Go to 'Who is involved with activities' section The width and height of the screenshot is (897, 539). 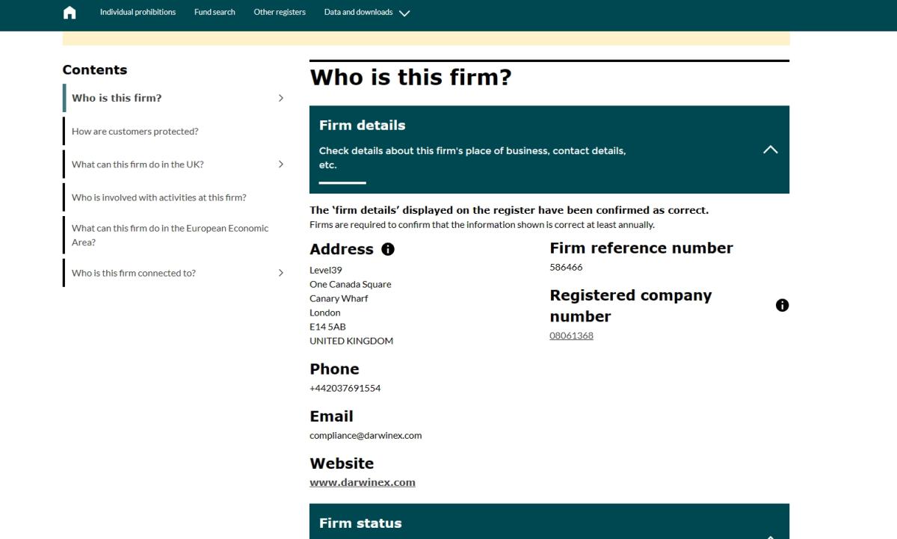tap(158, 198)
